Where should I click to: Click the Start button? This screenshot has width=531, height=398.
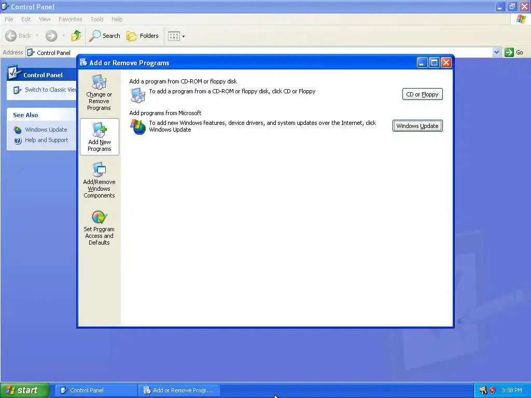point(25,390)
